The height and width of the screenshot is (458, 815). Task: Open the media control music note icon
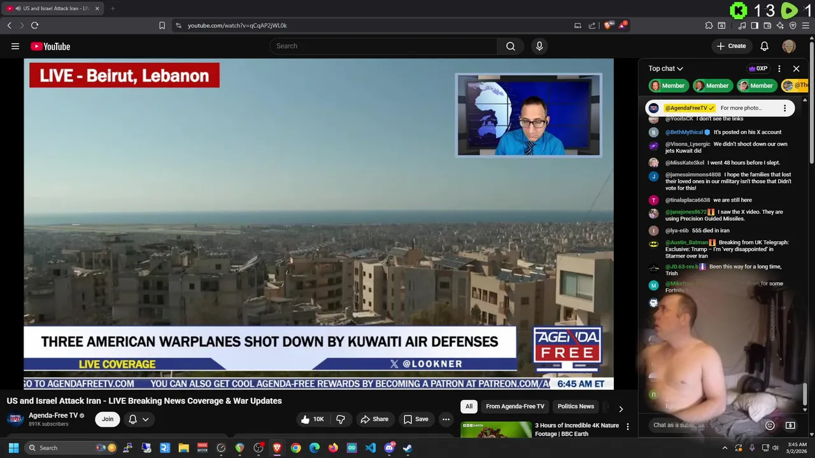[x=742, y=25]
